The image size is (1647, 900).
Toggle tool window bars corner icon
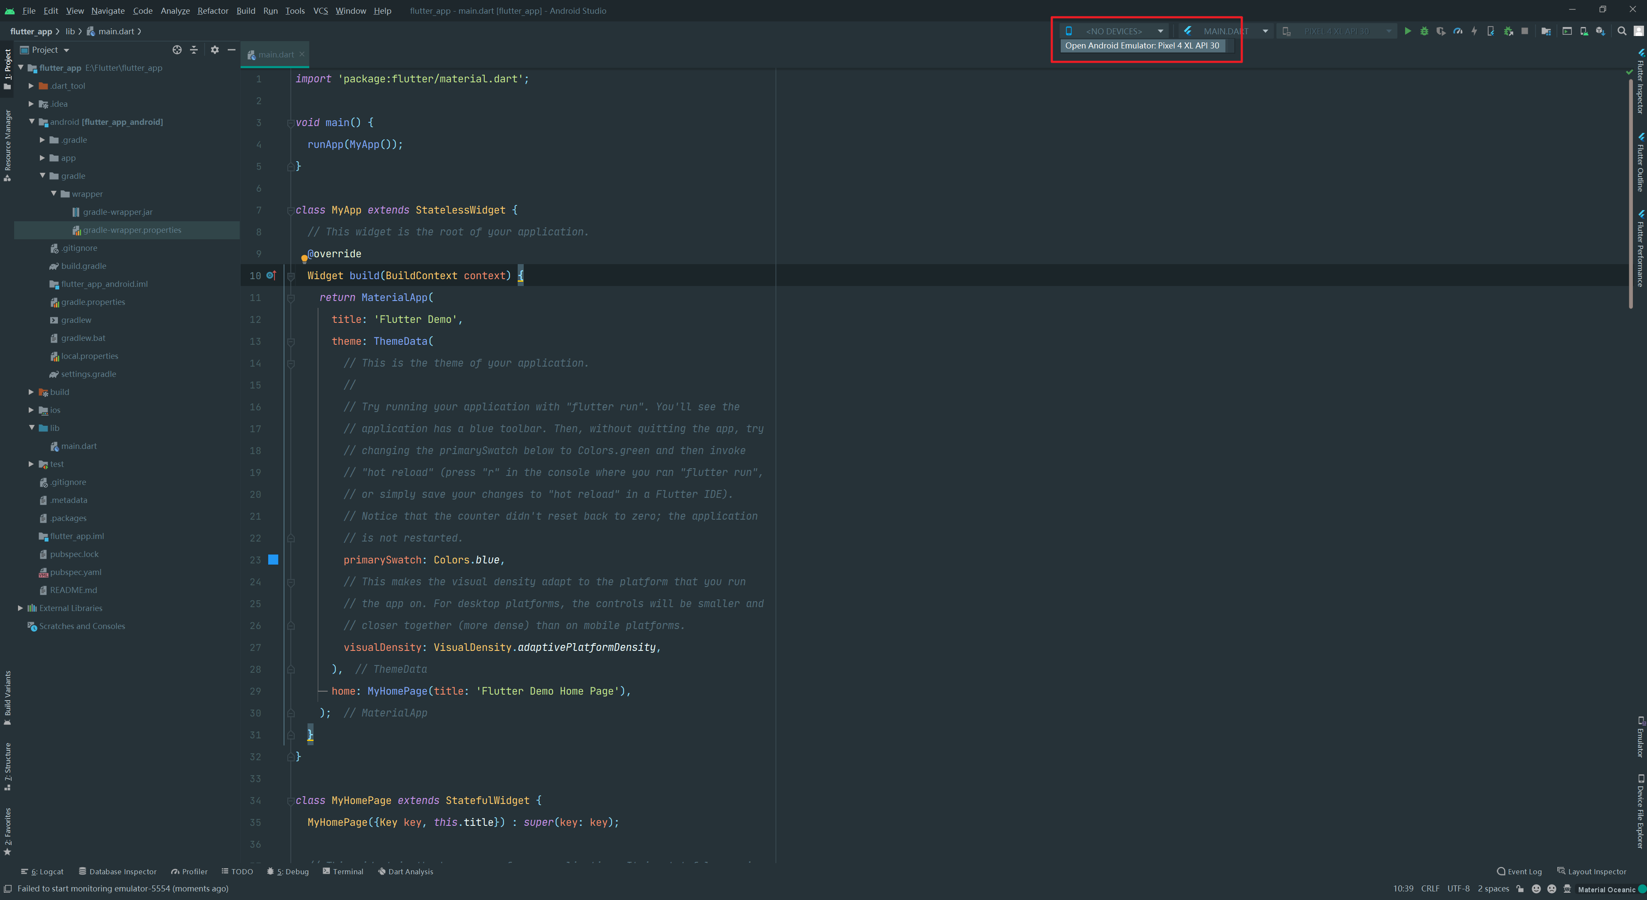click(x=8, y=888)
